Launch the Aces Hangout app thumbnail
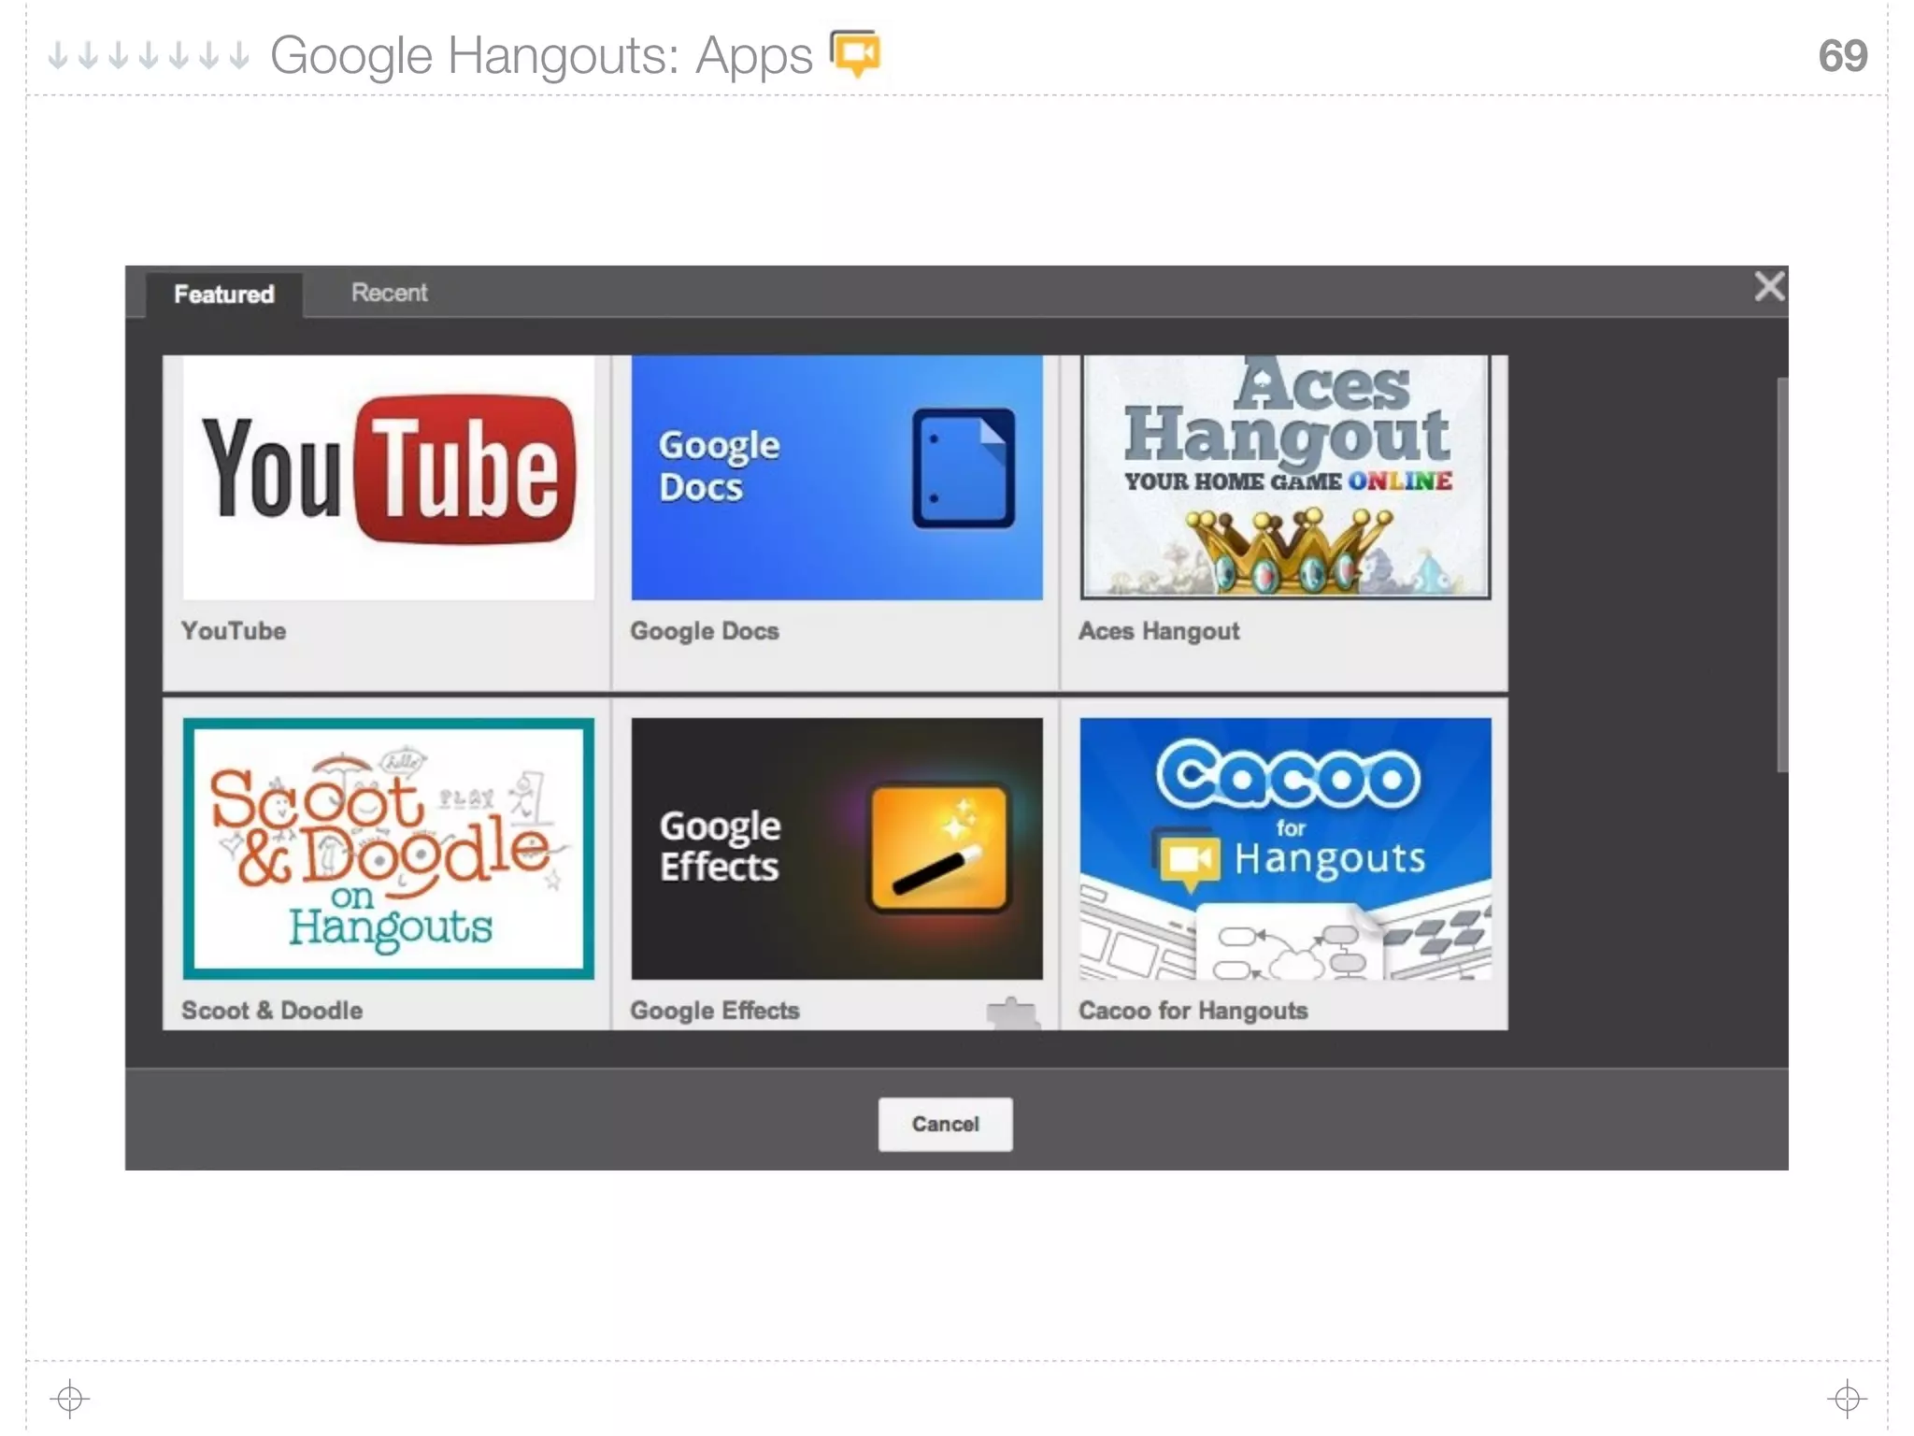 click(1285, 478)
